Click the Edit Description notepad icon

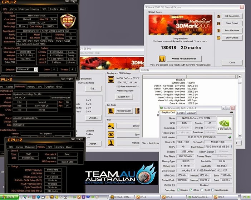(218, 16)
